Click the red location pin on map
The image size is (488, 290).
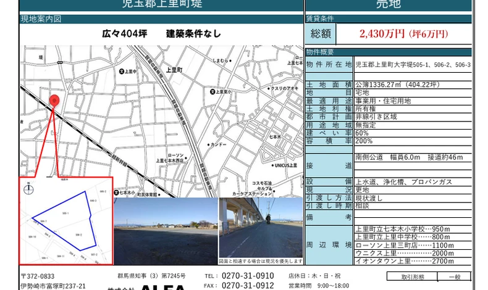pyautogui.click(x=54, y=101)
